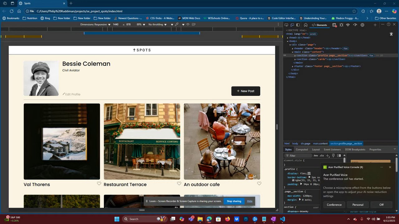Open the Memory chip icon in DevTools
Viewport: 399px width, 224px height.
pyautogui.click(x=362, y=25)
